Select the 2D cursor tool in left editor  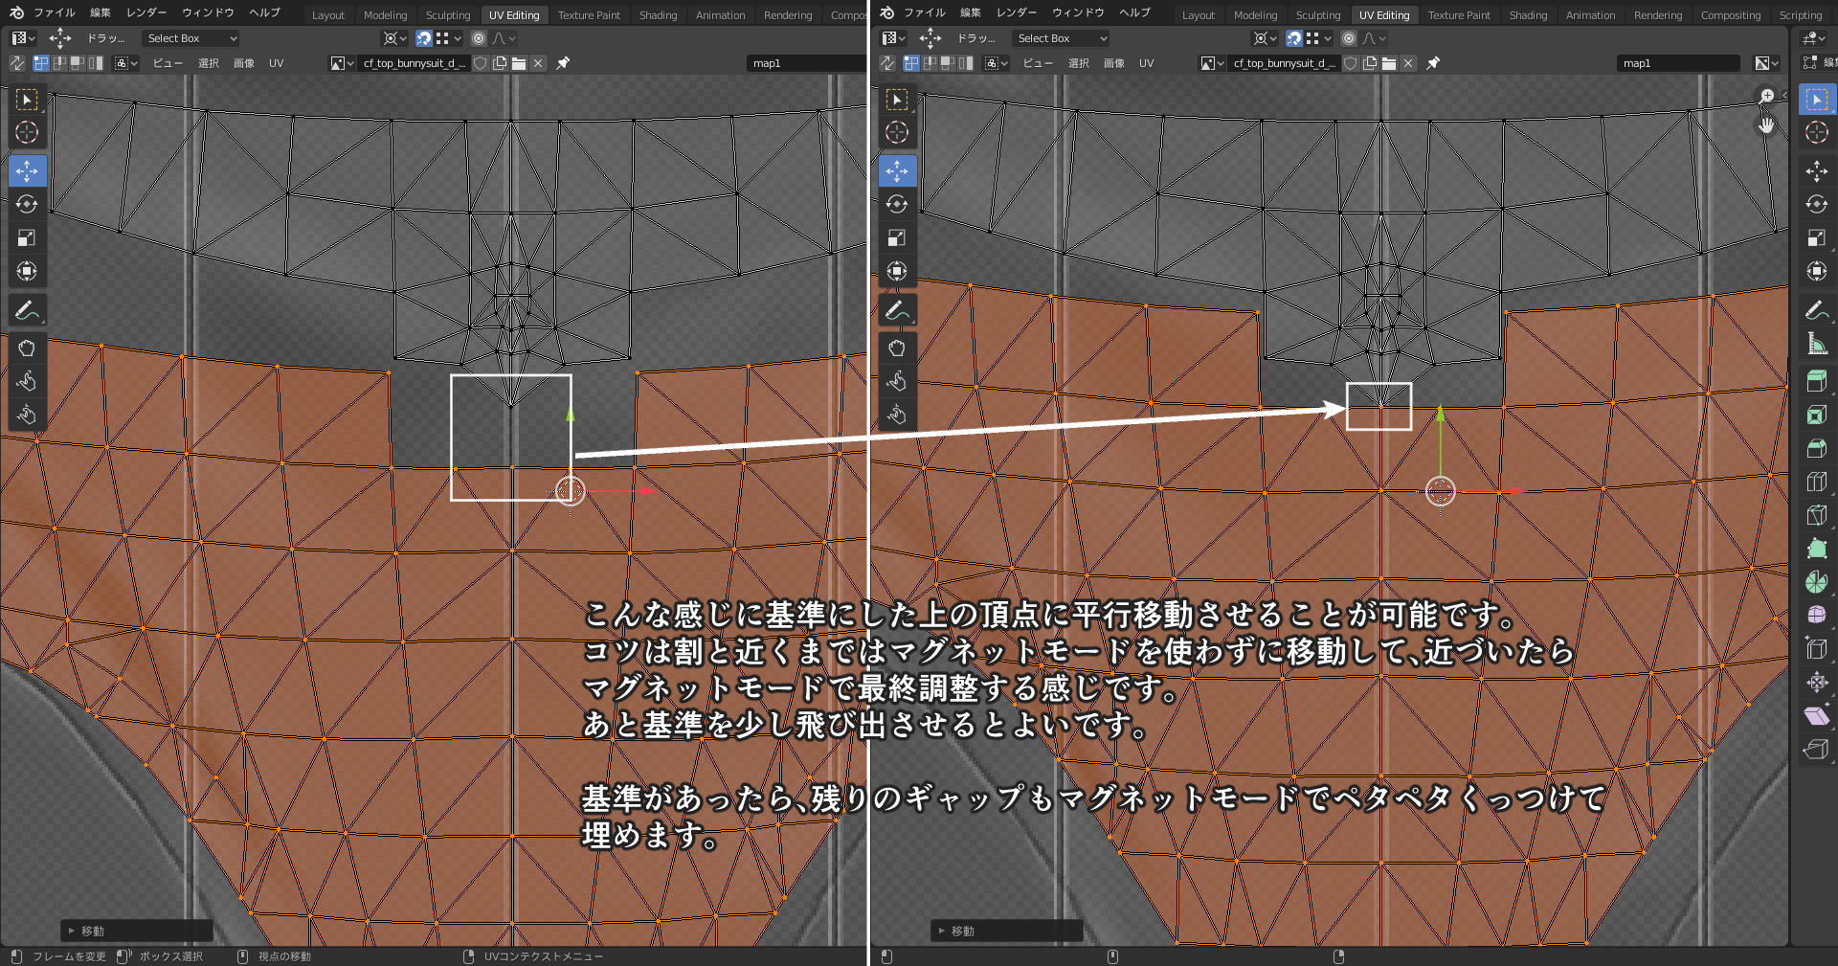27,132
